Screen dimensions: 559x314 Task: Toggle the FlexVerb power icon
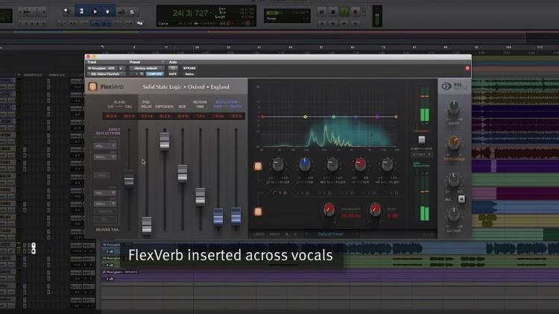tap(92, 87)
